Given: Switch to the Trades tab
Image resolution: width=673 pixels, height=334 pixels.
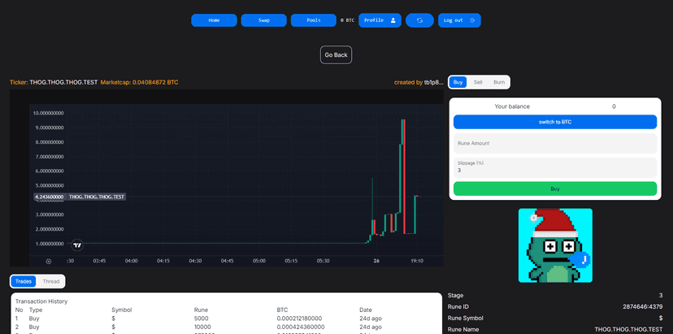Looking at the screenshot, I should [24, 281].
